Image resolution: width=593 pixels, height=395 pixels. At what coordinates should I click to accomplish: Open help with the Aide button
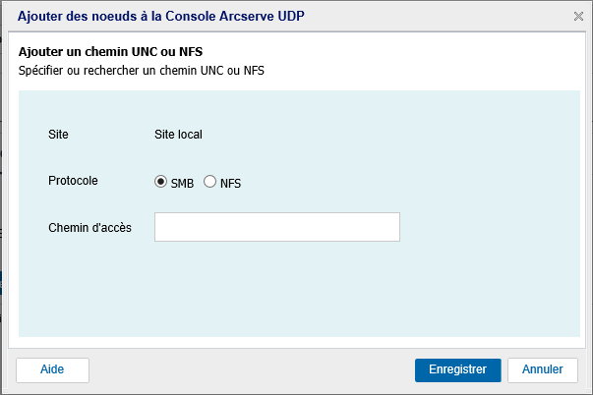[52, 369]
